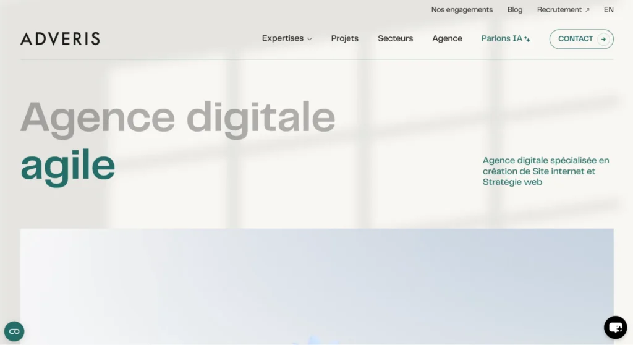Open the Parlons IA link
633x345 pixels.
pyautogui.click(x=506, y=38)
